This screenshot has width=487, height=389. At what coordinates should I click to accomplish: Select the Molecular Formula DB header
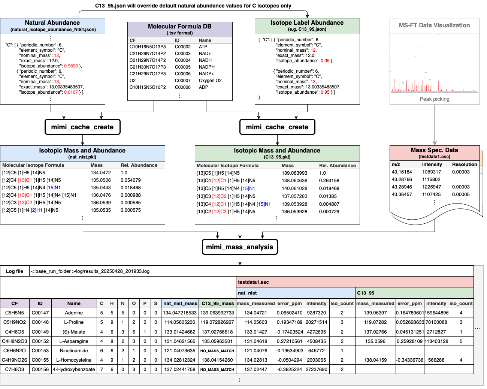[x=180, y=29]
